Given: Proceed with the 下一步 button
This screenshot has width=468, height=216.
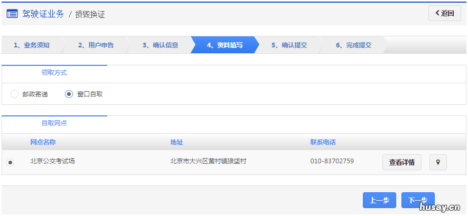Looking at the screenshot, I should [x=417, y=200].
